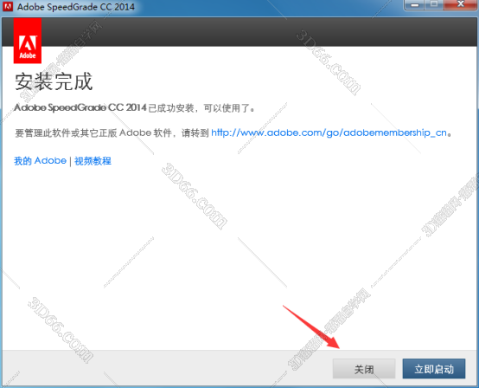The width and height of the screenshot is (479, 388).
Task: Select the 安装完成 heading text
Action: pyautogui.click(x=54, y=81)
